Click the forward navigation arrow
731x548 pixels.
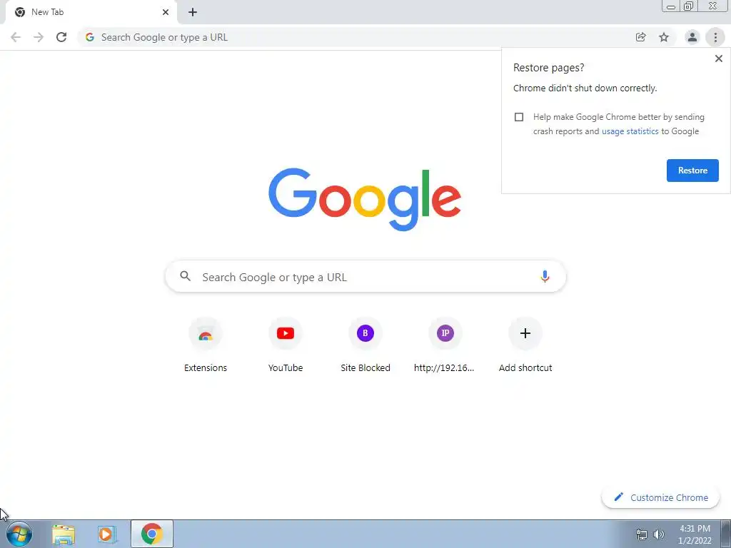(39, 37)
